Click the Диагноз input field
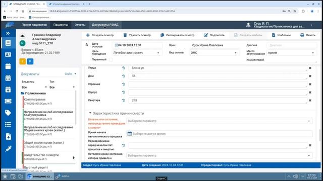Viewport: 323px width, 181px height. point(292,45)
